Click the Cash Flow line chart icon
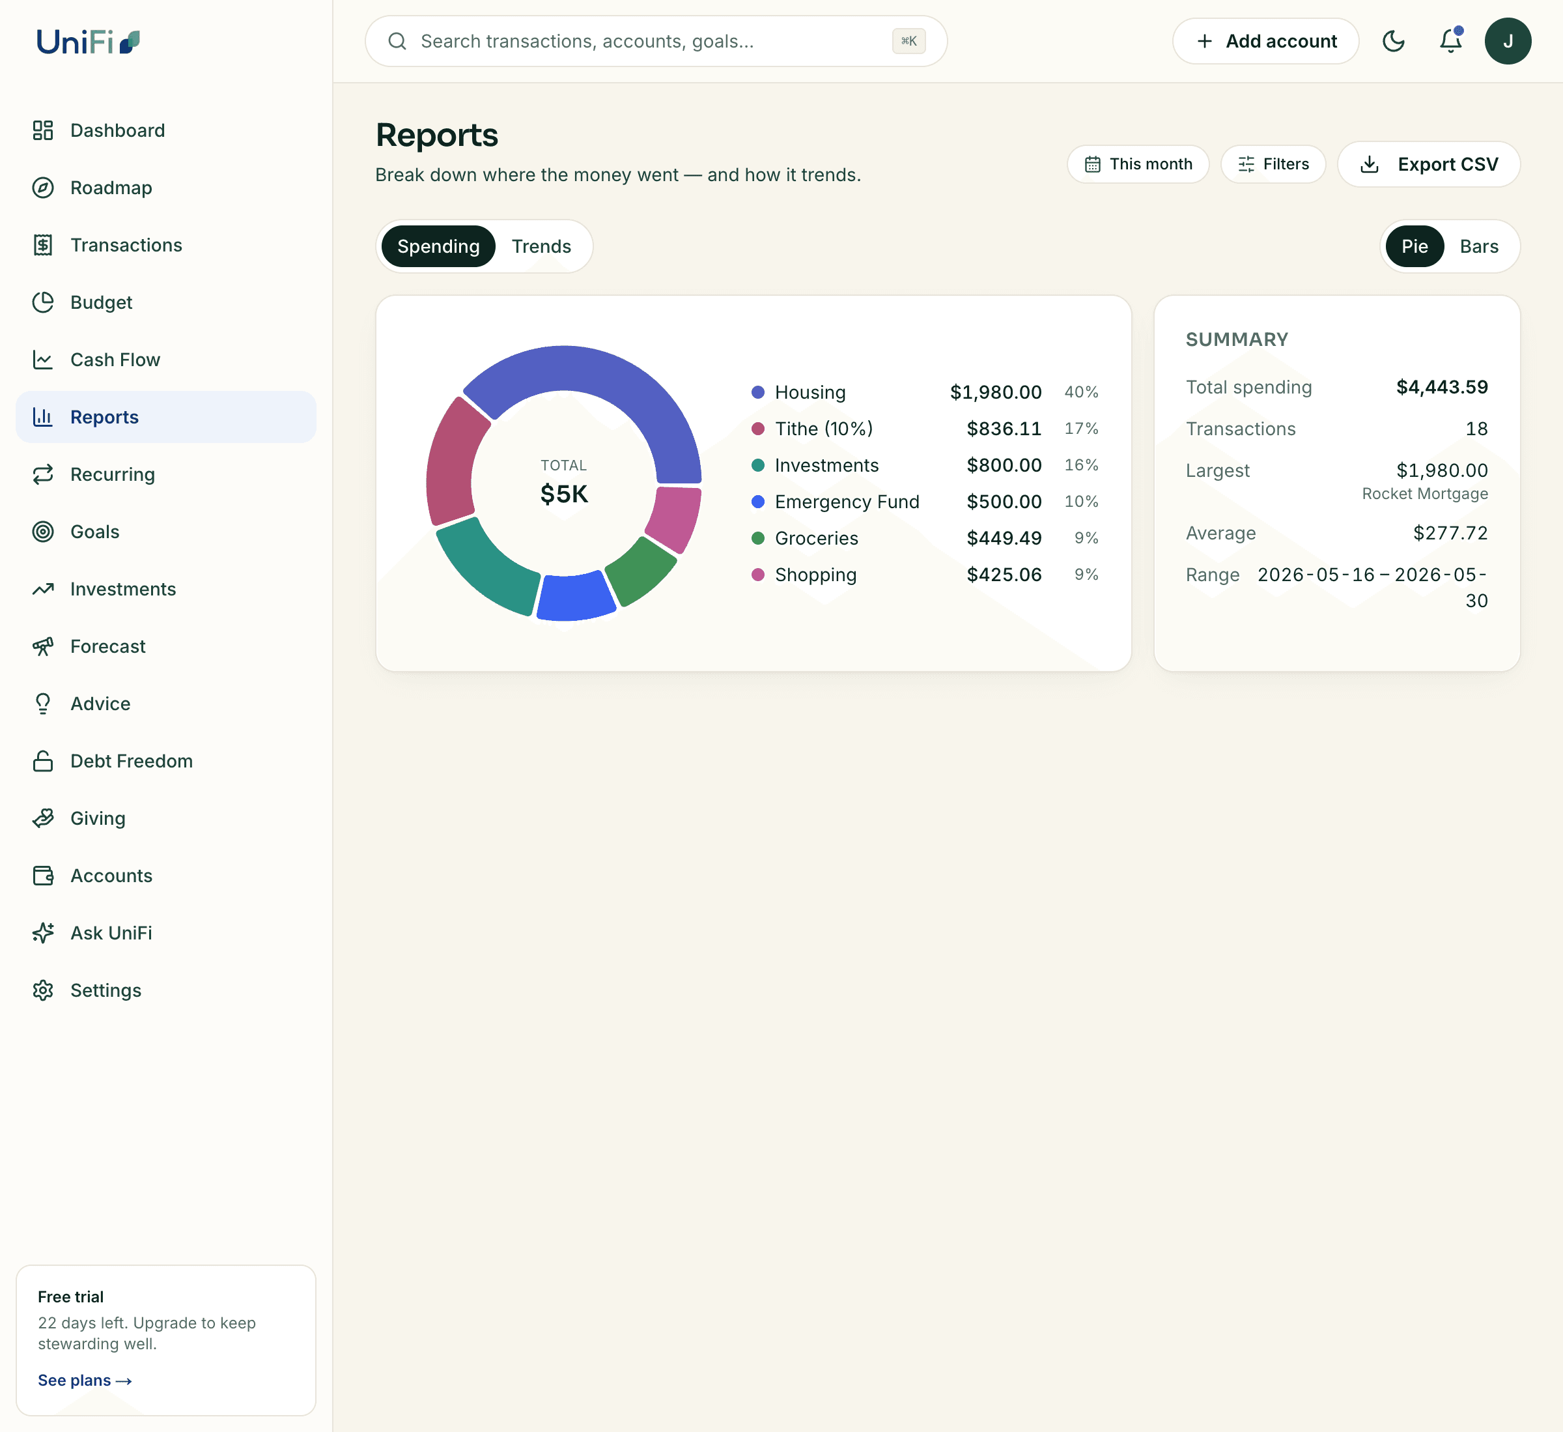 pos(42,360)
